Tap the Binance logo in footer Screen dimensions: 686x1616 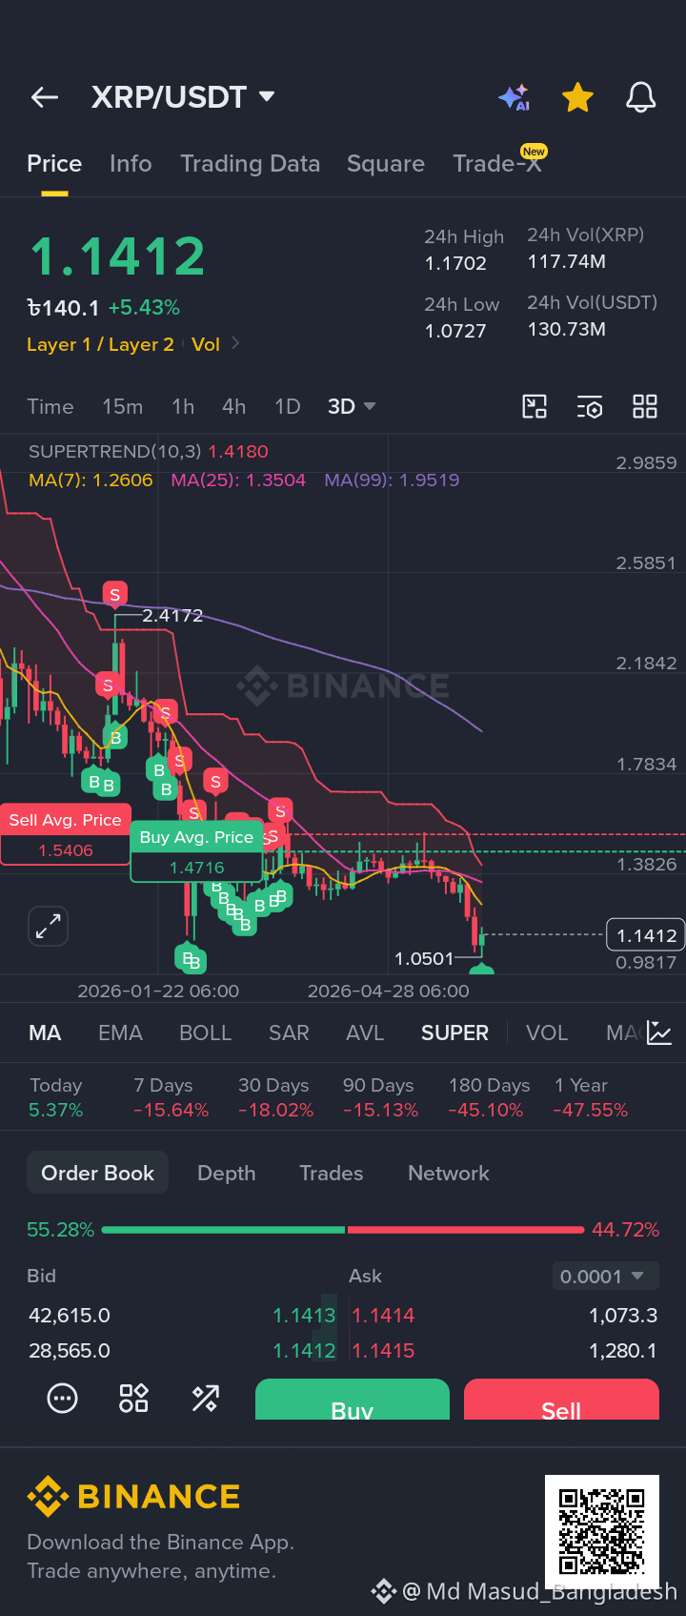click(x=133, y=1497)
